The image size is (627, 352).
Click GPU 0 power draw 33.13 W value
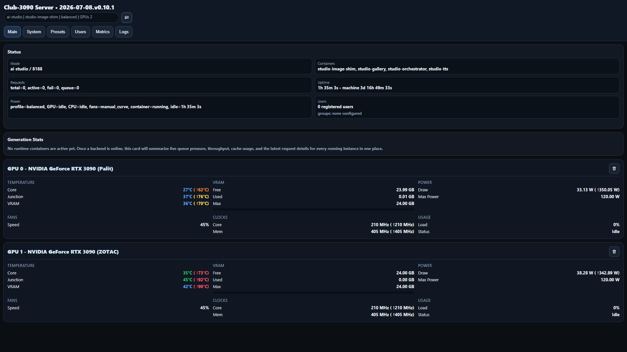pos(598,190)
